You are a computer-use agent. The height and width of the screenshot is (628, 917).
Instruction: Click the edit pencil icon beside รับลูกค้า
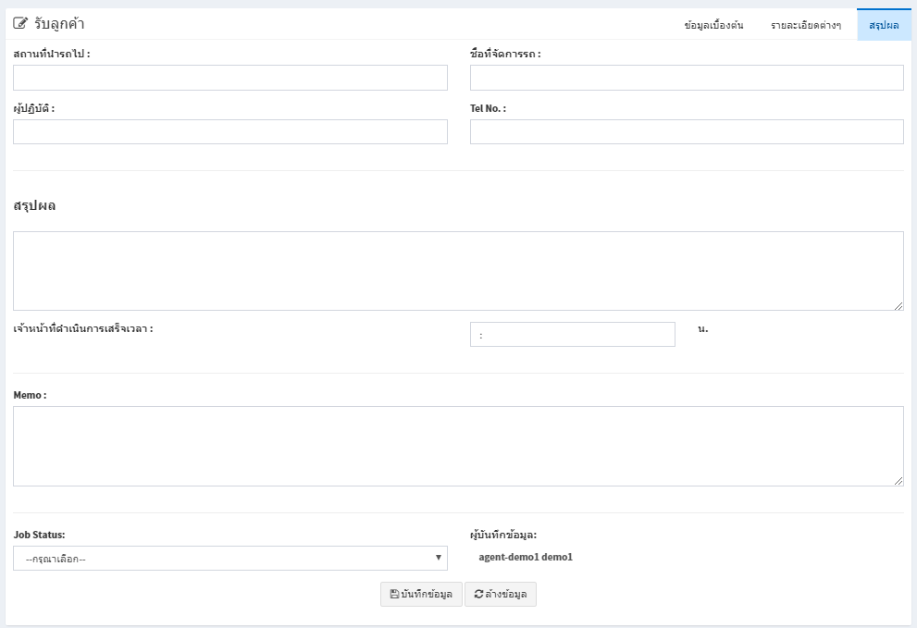19,23
